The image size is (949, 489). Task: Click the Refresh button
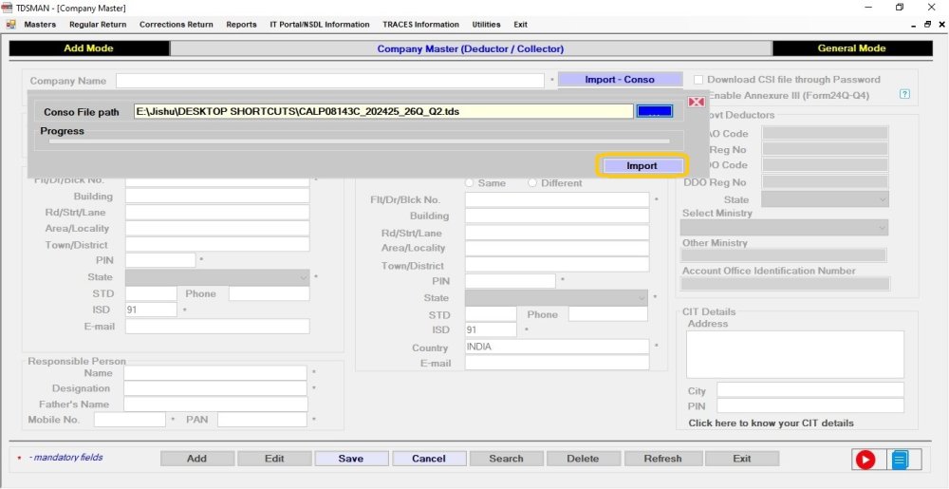662,458
